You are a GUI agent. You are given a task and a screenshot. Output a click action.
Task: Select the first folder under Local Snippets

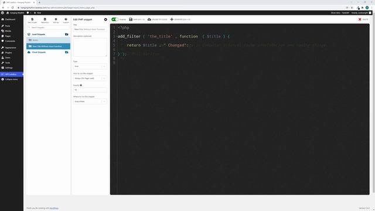click(48, 40)
